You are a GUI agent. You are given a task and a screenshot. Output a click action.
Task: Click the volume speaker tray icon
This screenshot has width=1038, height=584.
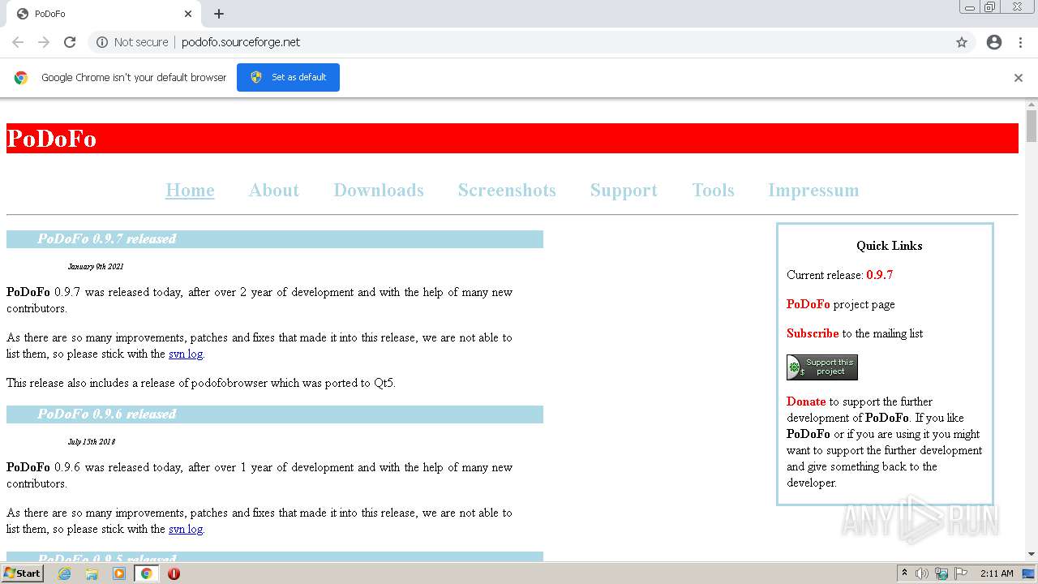[x=922, y=573]
